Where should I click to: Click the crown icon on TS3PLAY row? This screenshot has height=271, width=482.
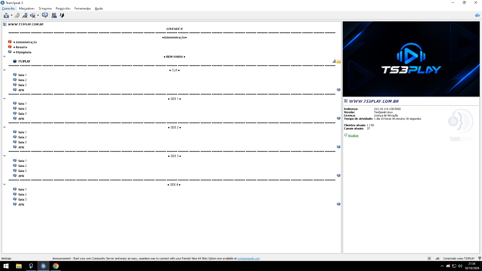(x=339, y=61)
